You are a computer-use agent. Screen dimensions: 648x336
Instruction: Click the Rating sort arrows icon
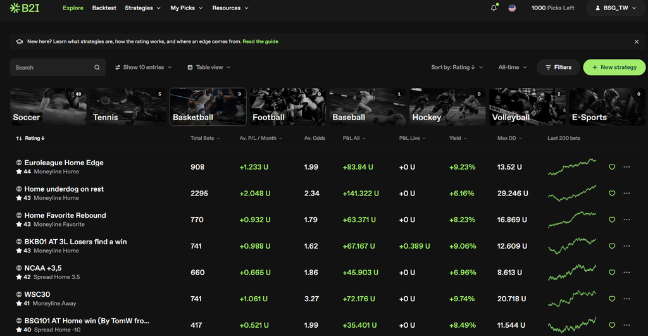pos(19,138)
